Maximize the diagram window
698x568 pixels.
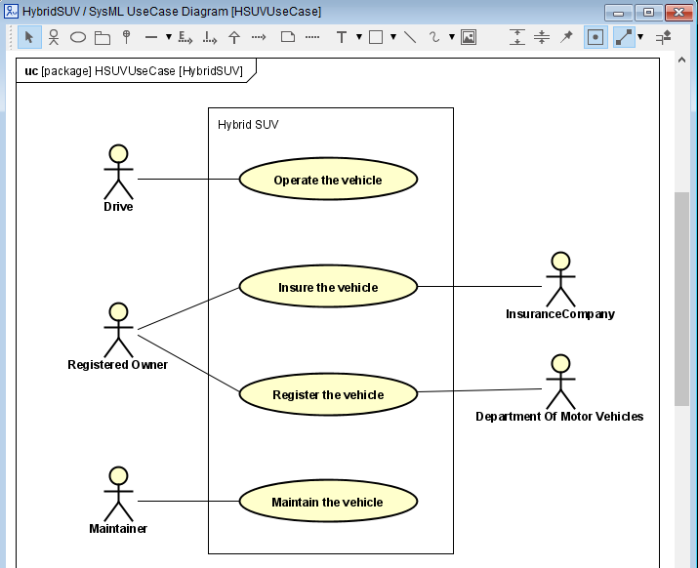pos(648,12)
